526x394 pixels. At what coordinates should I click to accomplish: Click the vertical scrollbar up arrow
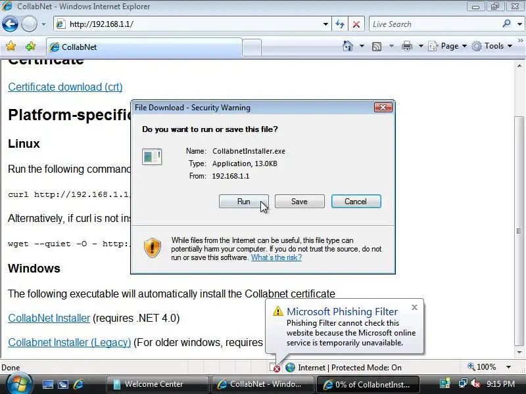[x=519, y=66]
